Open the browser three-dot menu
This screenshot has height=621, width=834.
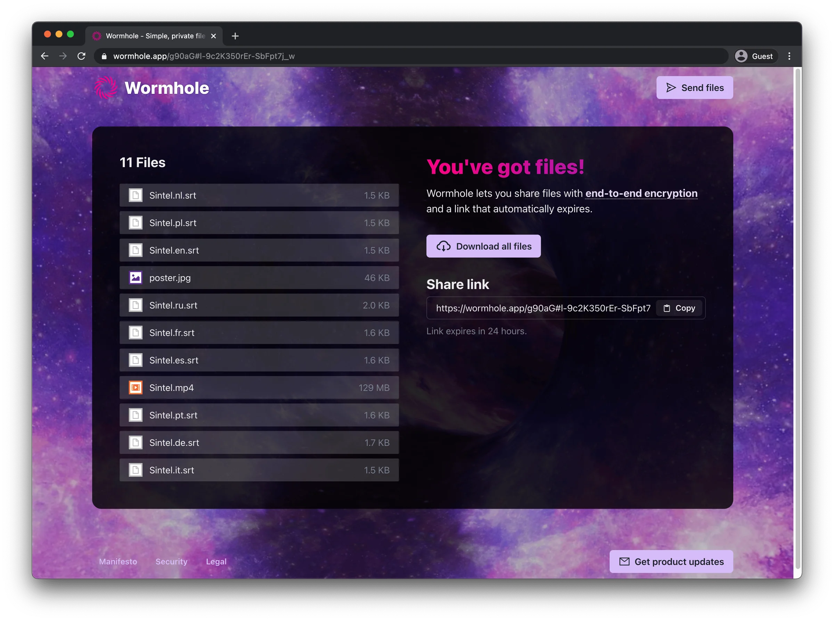[x=789, y=56]
